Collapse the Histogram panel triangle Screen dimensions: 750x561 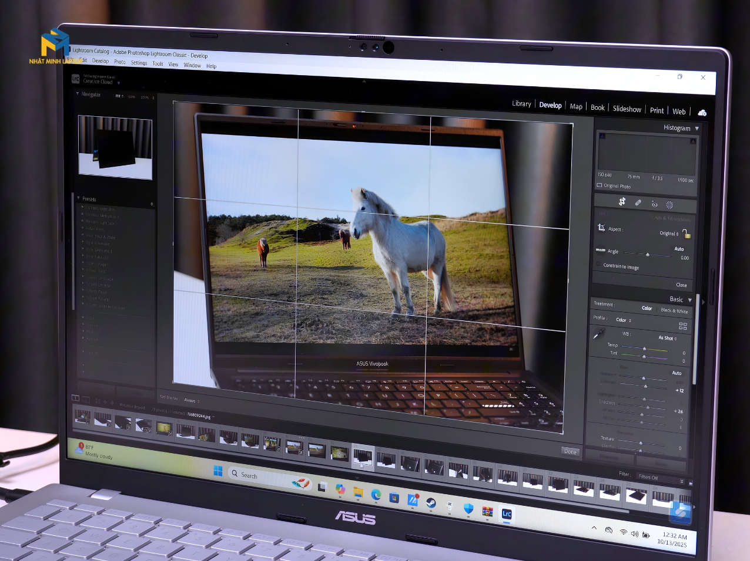click(697, 129)
